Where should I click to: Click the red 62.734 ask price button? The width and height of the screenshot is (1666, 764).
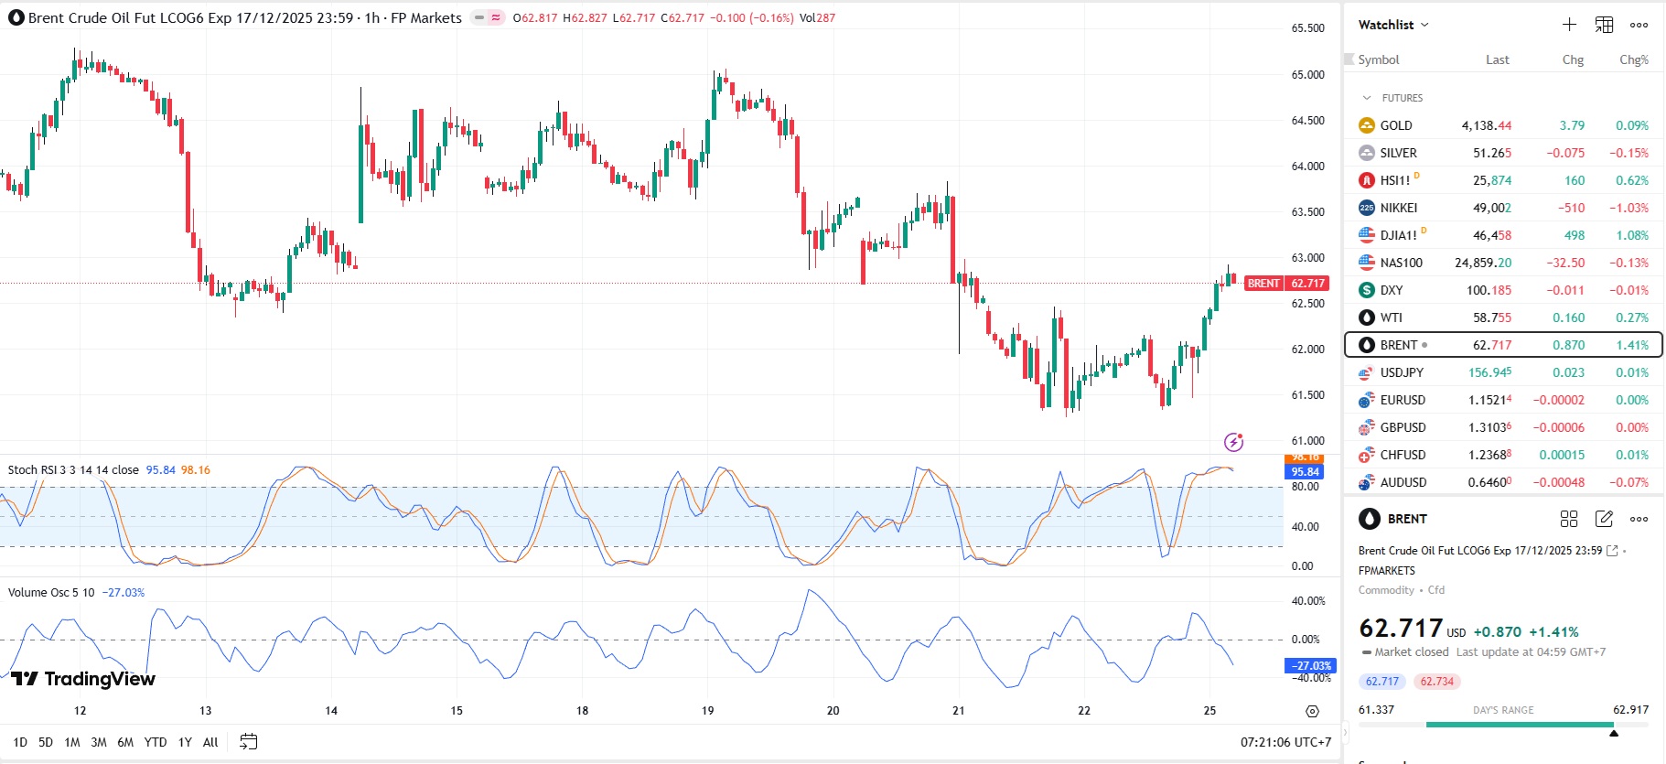click(x=1436, y=682)
